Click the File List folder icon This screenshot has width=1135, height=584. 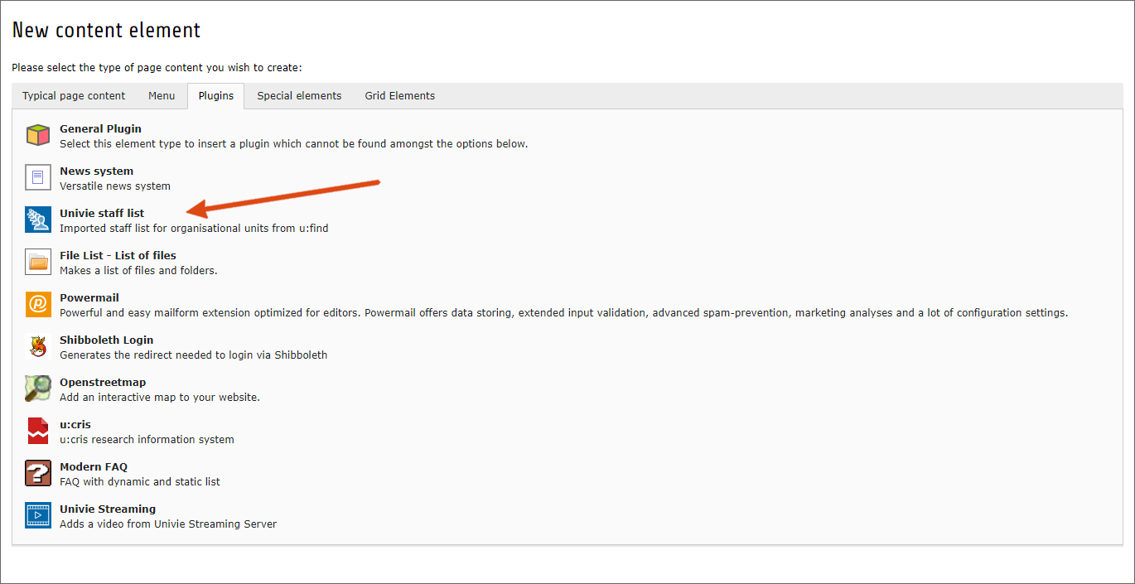pos(38,262)
